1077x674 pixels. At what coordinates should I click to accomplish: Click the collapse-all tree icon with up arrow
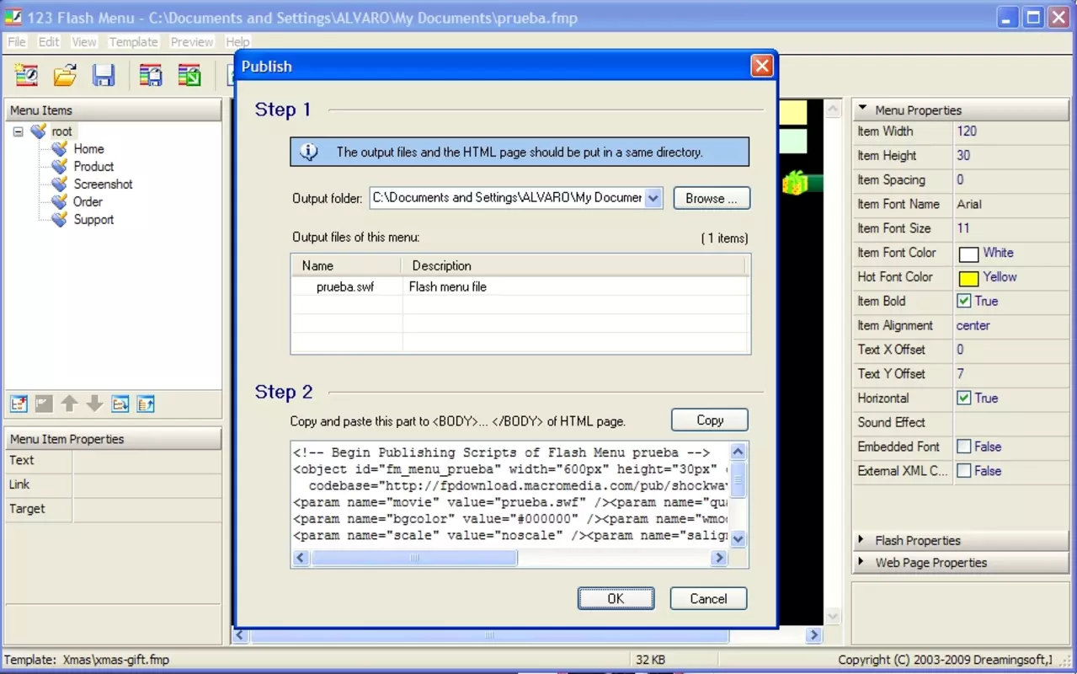[x=146, y=404]
